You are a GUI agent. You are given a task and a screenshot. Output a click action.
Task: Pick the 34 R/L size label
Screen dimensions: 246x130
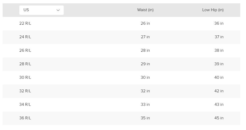pos(25,105)
